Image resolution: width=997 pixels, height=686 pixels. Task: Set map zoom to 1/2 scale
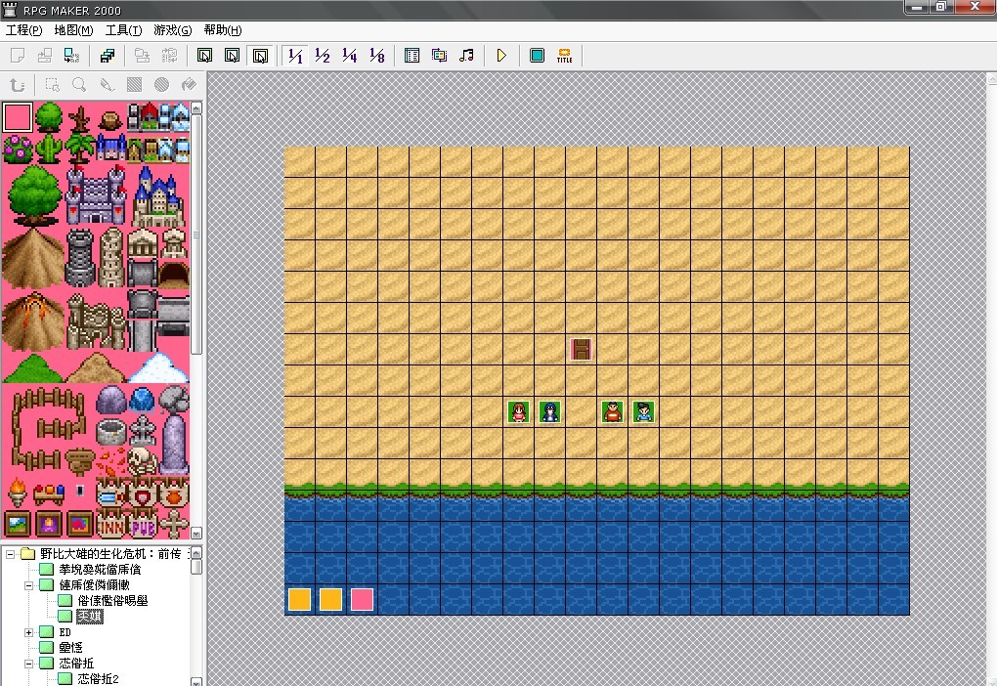click(x=322, y=56)
